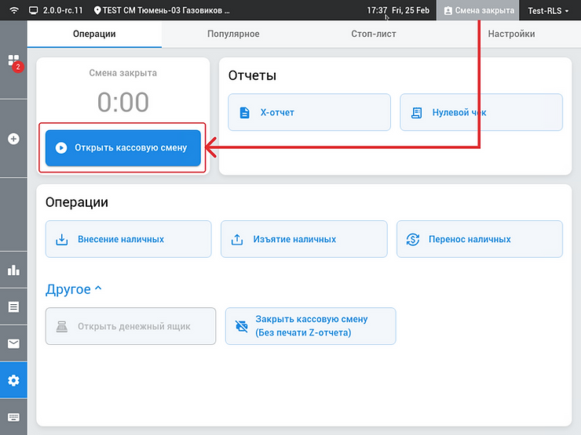Click the crossed-out printer icon
This screenshot has width=581, height=435.
(242, 326)
